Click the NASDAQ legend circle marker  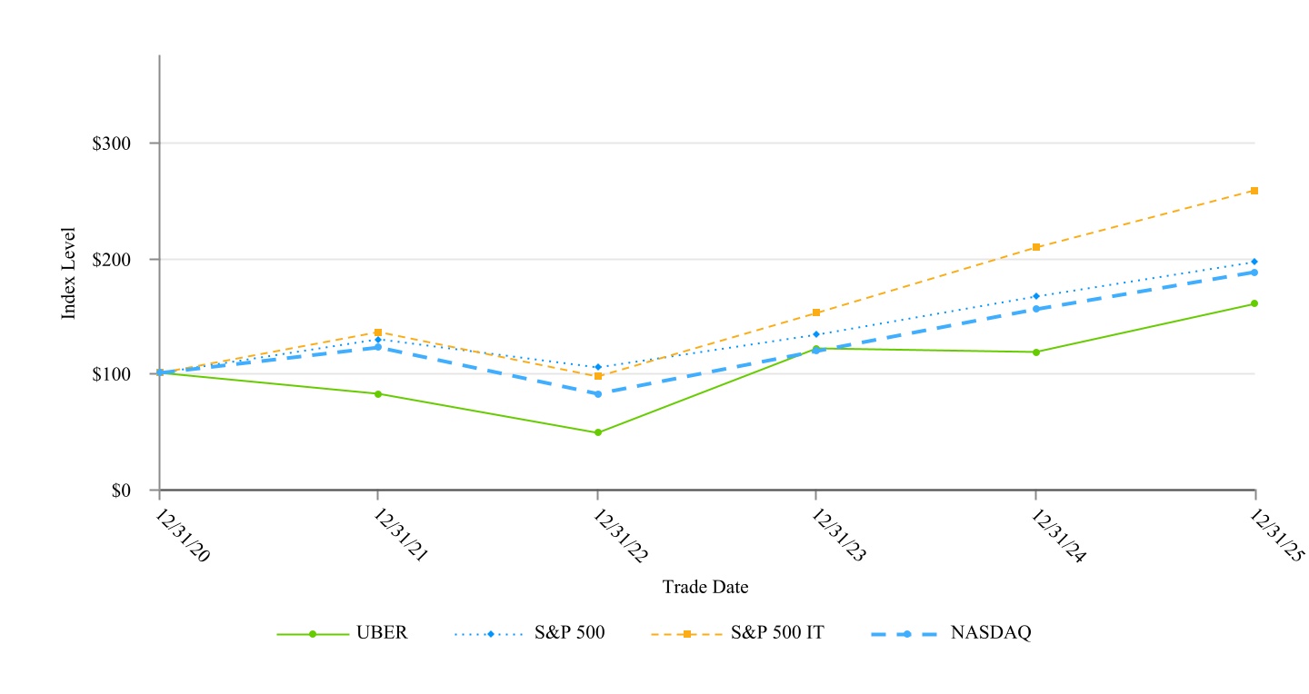908,634
